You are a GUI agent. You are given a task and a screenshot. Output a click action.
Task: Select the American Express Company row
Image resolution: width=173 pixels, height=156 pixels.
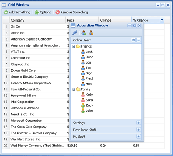tap(36, 39)
